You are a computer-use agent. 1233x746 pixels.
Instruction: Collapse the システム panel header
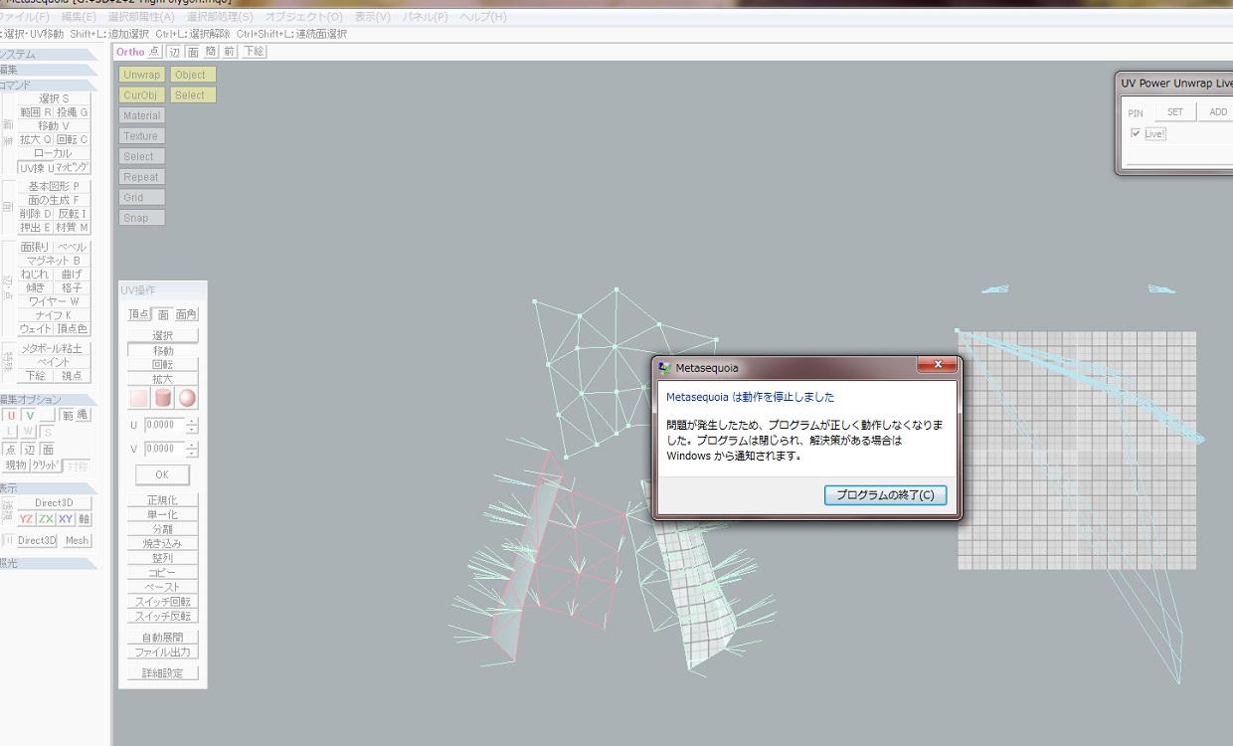pyautogui.click(x=49, y=55)
